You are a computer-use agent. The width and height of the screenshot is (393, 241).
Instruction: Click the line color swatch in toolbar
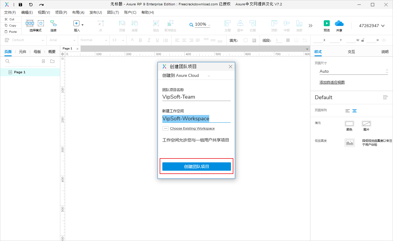coord(288,40)
